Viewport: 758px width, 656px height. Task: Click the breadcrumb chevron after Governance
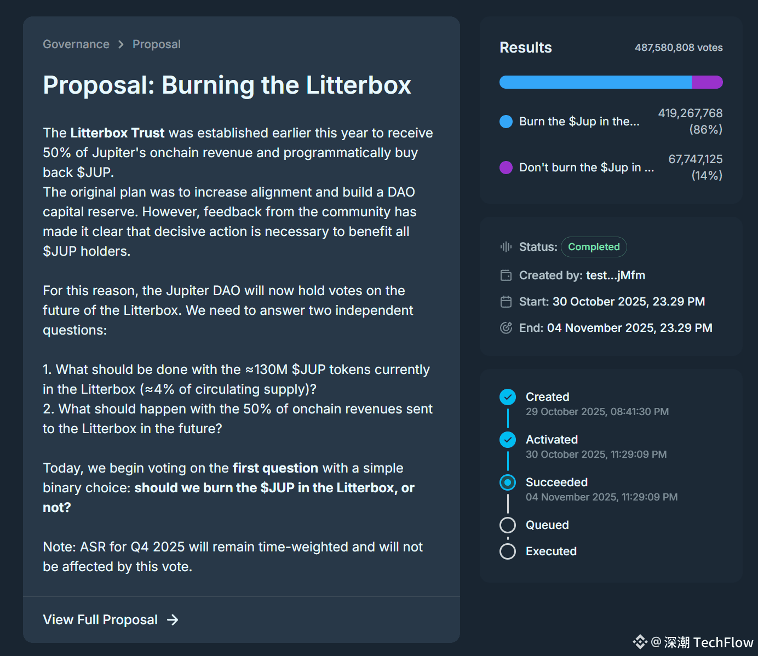(x=121, y=44)
